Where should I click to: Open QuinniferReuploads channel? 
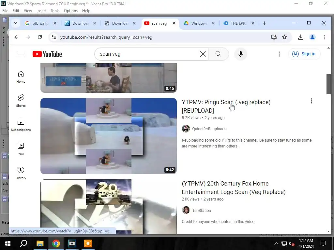point(209,129)
